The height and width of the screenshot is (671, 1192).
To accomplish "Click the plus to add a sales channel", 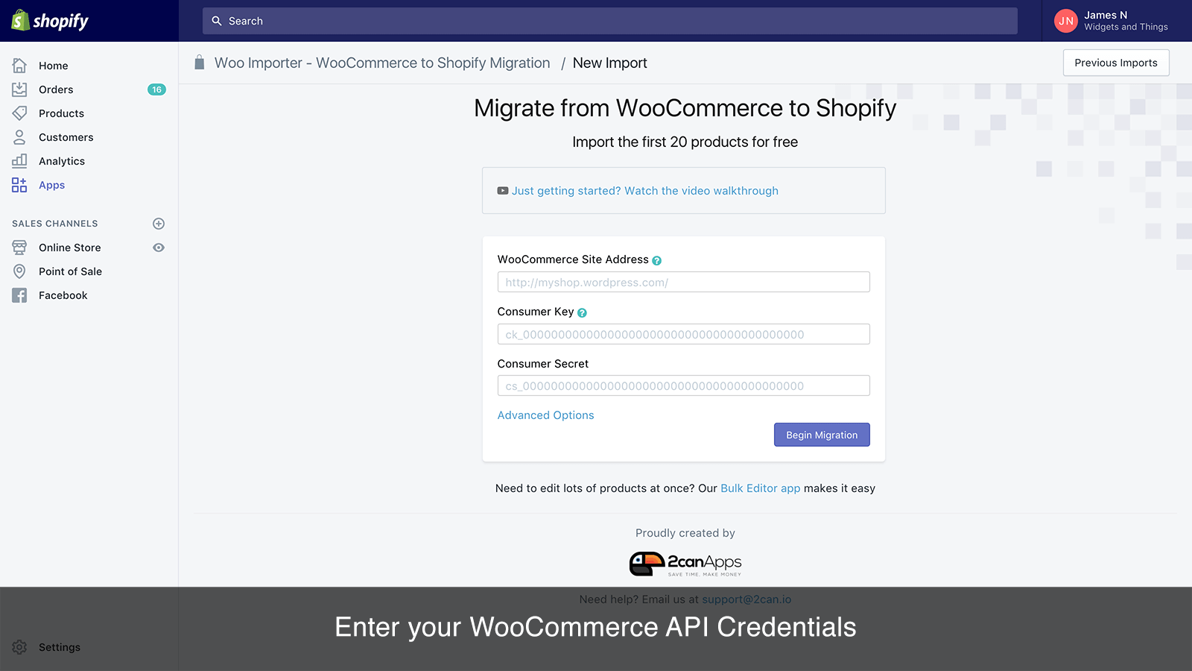I will pyautogui.click(x=159, y=223).
